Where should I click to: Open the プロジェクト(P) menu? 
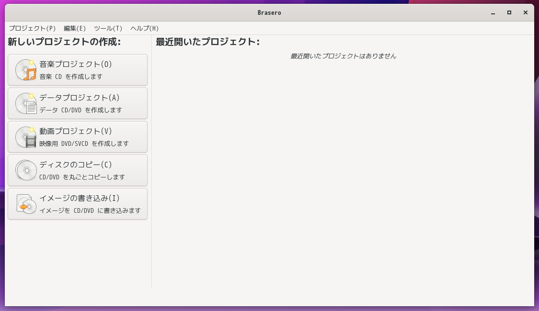32,28
